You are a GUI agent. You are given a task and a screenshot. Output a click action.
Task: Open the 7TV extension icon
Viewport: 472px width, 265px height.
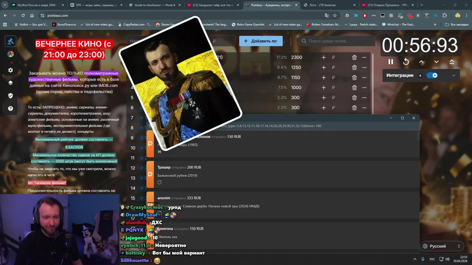(x=356, y=15)
